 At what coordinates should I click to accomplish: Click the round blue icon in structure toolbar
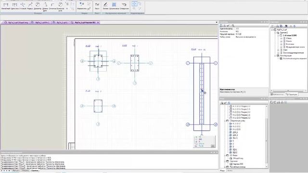pyautogui.click(x=295, y=26)
